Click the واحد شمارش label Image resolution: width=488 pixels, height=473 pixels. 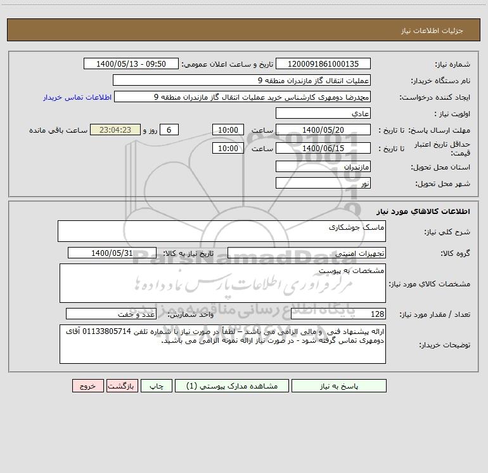(191, 314)
